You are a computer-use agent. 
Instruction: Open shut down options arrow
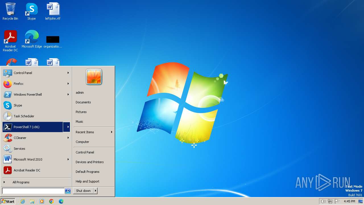tap(96, 191)
